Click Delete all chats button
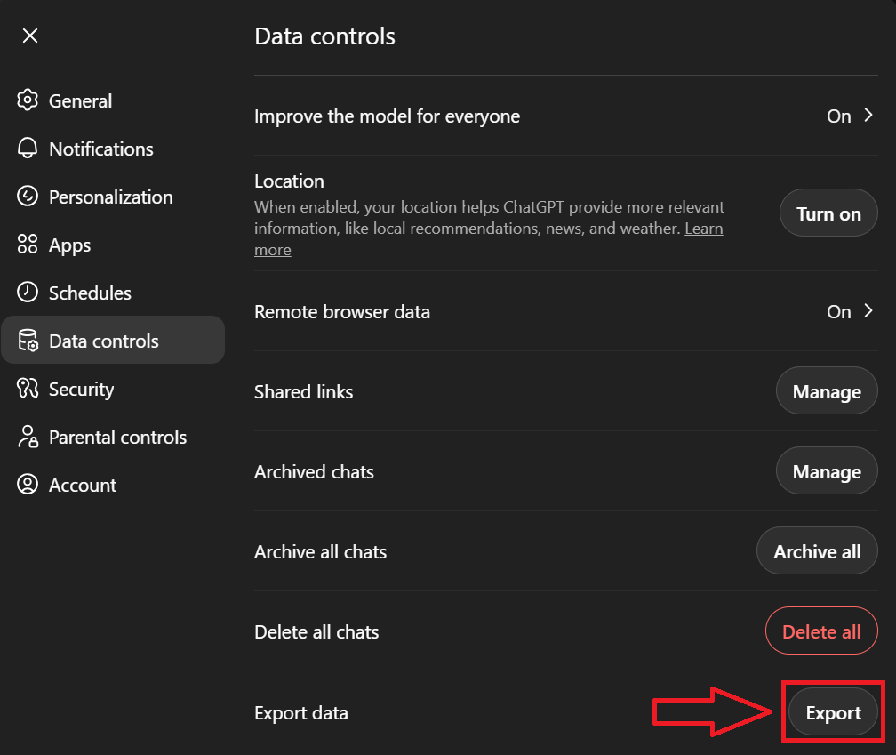 click(x=820, y=631)
